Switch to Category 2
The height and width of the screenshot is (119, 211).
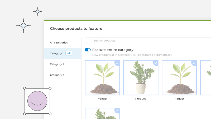[x=57, y=64]
